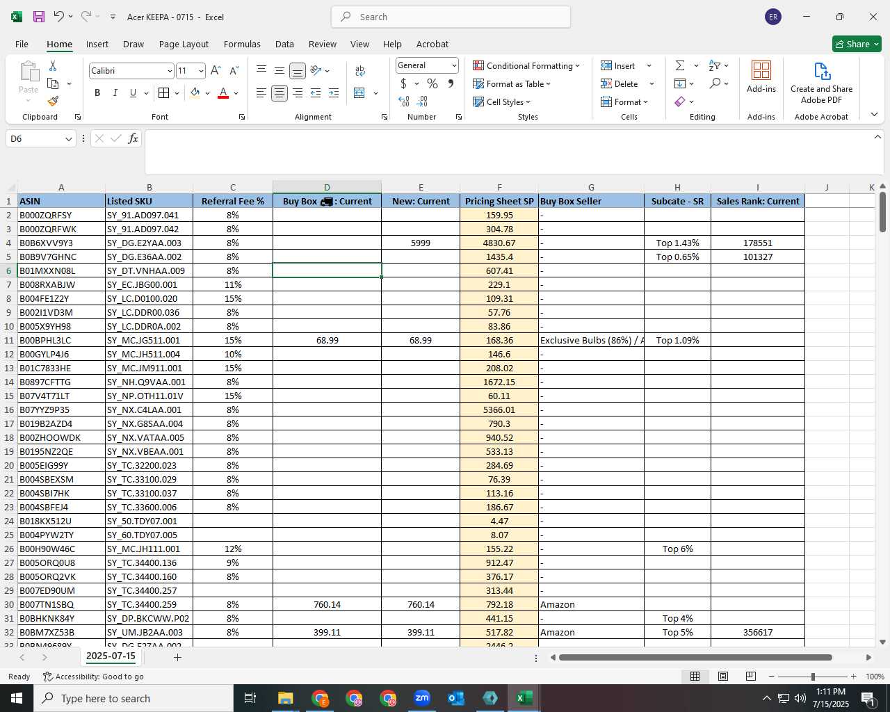Click the Accounting Number Format dollar icon
Screen dimensions: 890x712
[x=403, y=83]
